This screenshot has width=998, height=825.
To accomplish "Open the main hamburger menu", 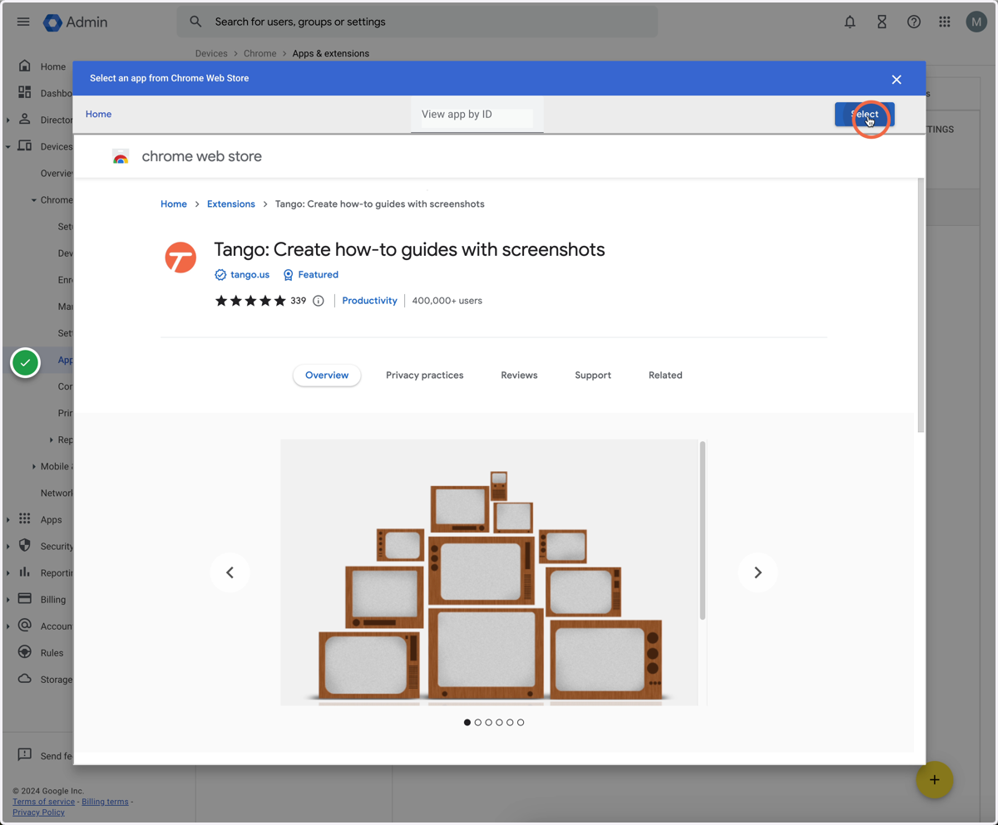I will pos(23,22).
